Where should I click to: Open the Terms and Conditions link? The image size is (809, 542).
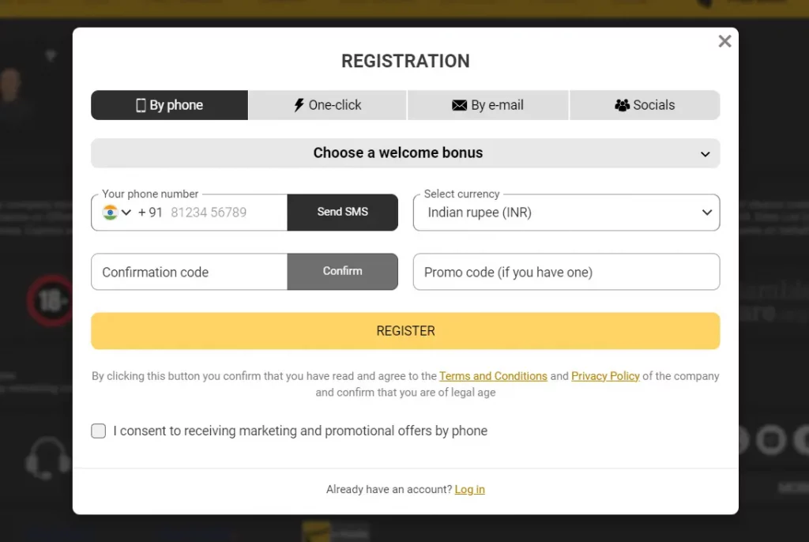(x=493, y=376)
